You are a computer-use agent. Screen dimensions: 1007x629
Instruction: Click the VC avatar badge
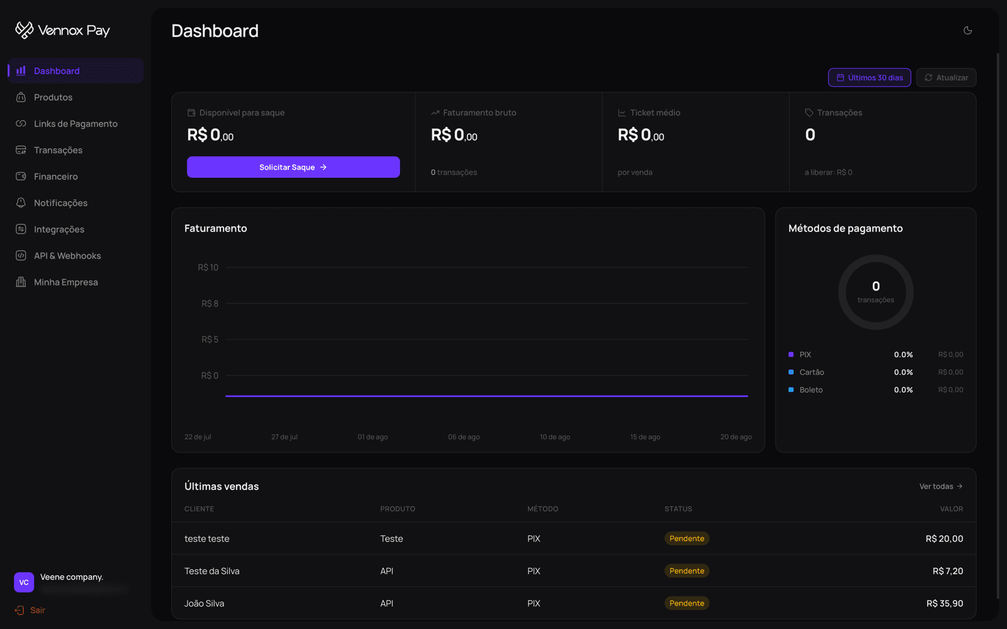click(24, 582)
